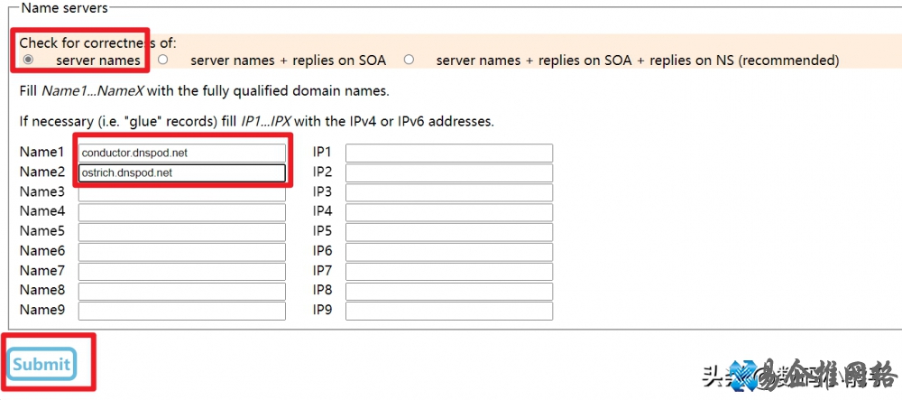Click the empty Name3 input field
This screenshot has width=902, height=400.
click(182, 193)
